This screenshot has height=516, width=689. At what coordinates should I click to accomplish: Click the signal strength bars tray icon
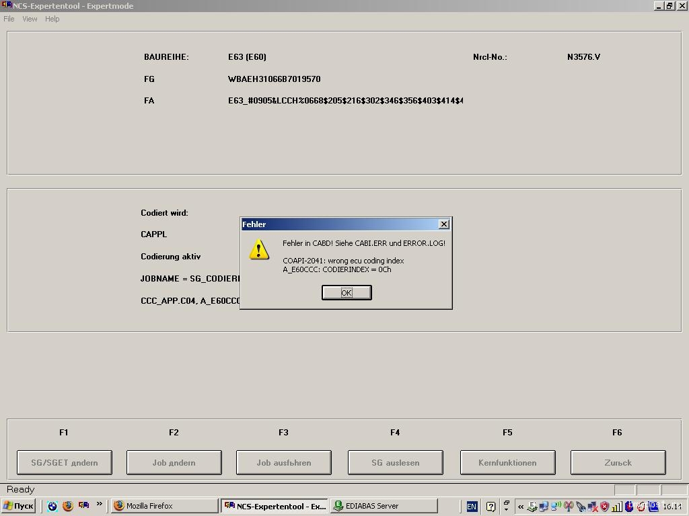(616, 507)
